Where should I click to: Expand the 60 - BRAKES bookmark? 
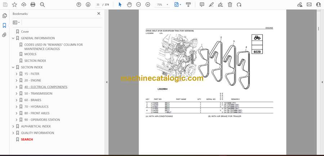pyautogui.click(x=17, y=100)
